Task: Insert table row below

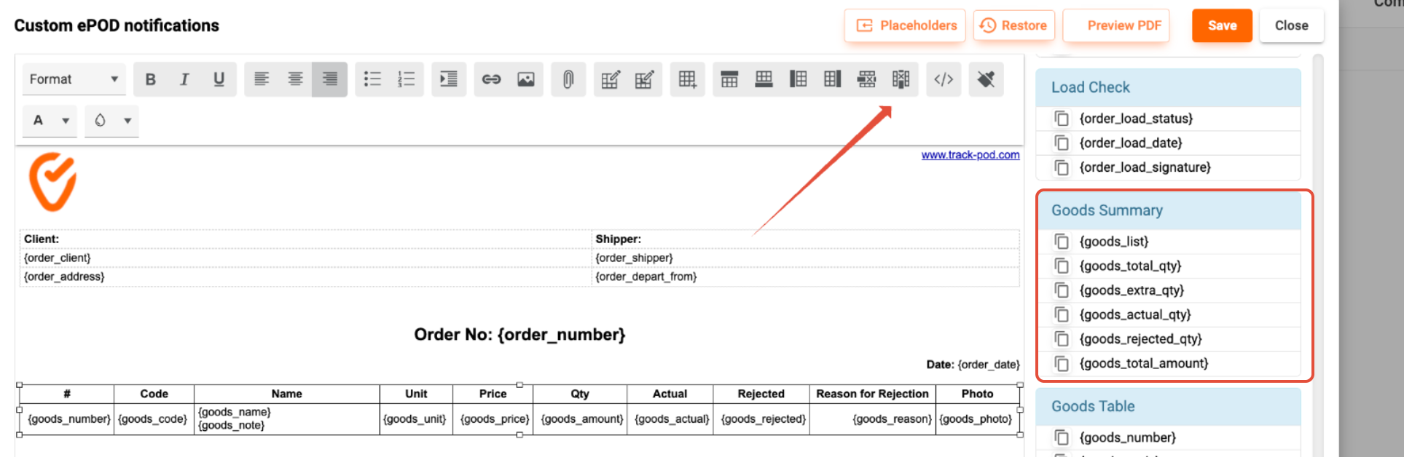Action: (x=764, y=79)
